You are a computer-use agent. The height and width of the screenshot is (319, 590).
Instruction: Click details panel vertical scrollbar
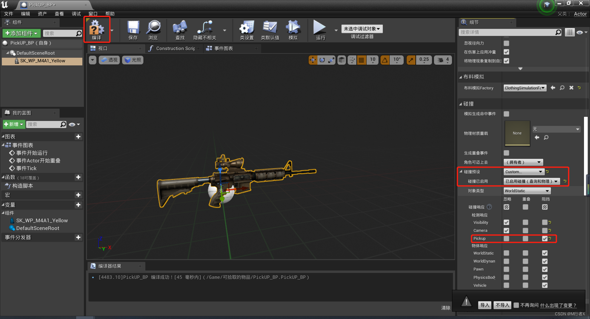pos(585,156)
